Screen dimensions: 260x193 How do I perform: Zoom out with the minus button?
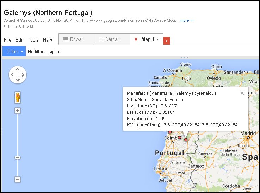[x=18, y=180]
